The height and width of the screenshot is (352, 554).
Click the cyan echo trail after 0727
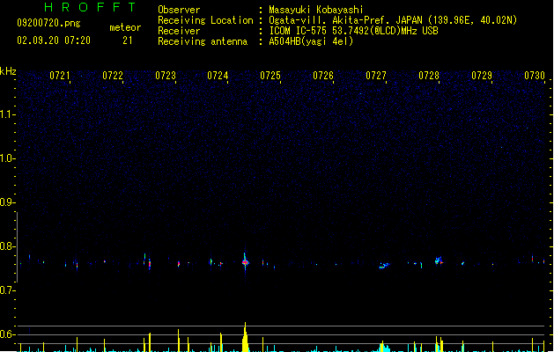[x=384, y=266]
